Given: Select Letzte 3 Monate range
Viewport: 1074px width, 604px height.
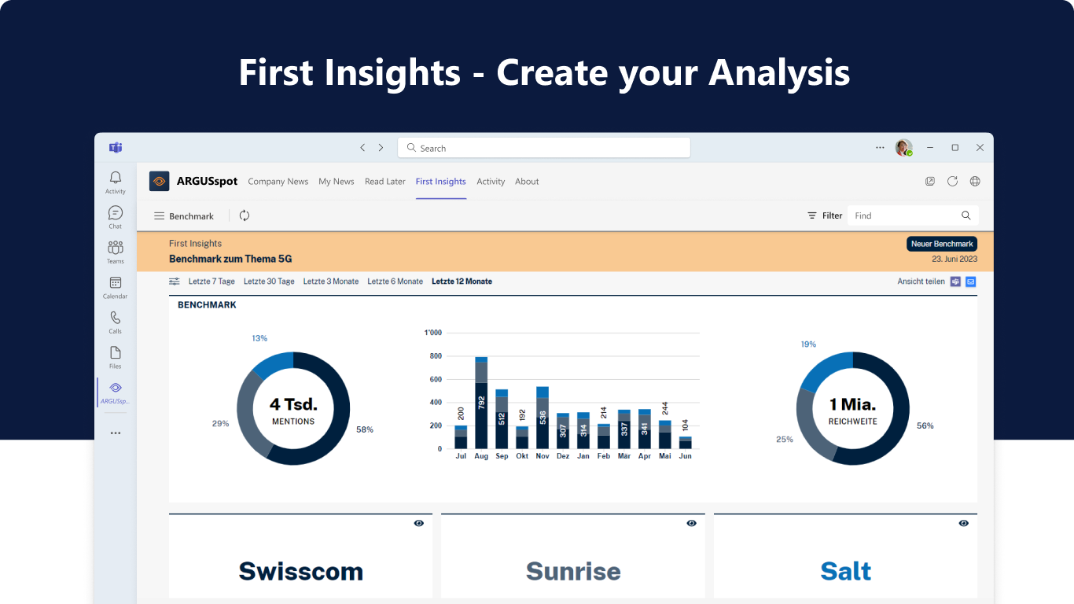Looking at the screenshot, I should (x=331, y=282).
